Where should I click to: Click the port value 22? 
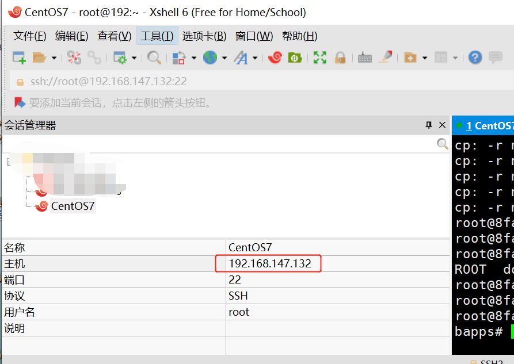tap(338, 279)
